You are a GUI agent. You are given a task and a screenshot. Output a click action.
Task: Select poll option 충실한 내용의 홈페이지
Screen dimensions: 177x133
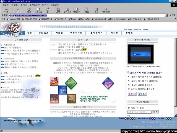pyautogui.click(x=129, y=85)
